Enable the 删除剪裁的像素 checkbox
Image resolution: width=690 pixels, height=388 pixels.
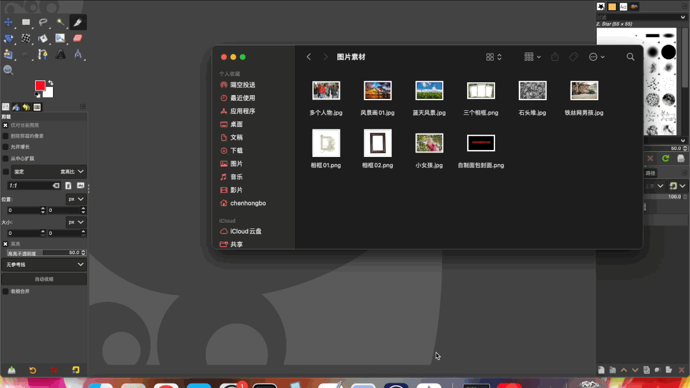tap(5, 136)
